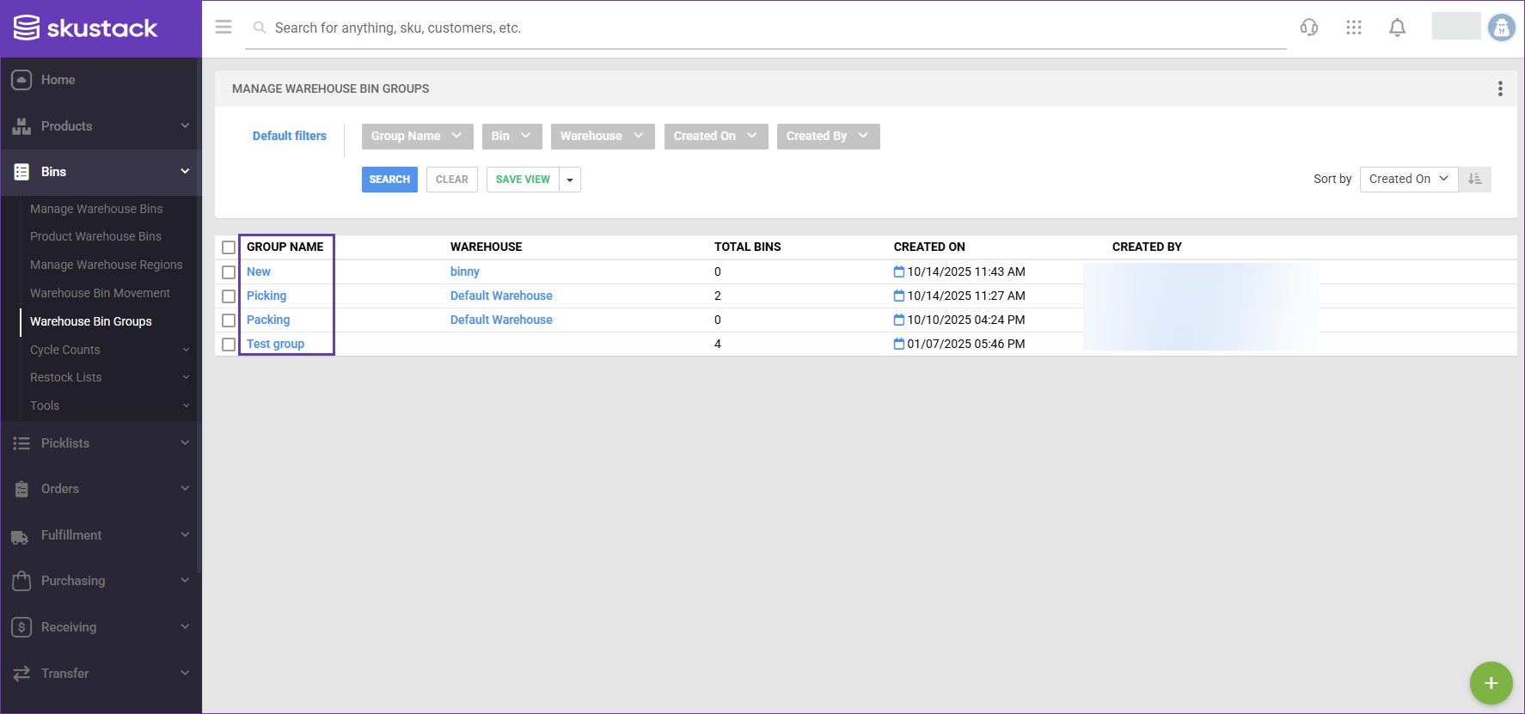
Task: Open the user profile avatar
Action: (1502, 27)
